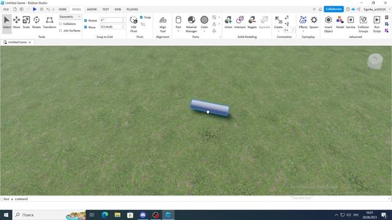The height and width of the screenshot is (220, 392).
Task: Expand the Part dropdown arrow
Action: tap(178, 31)
